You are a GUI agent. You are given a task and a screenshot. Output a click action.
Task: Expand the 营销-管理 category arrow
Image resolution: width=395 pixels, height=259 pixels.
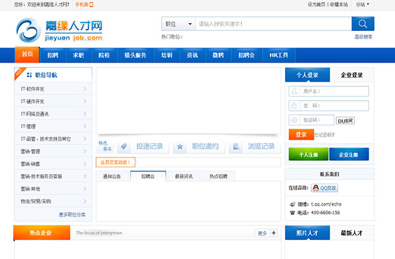[x=85, y=152]
